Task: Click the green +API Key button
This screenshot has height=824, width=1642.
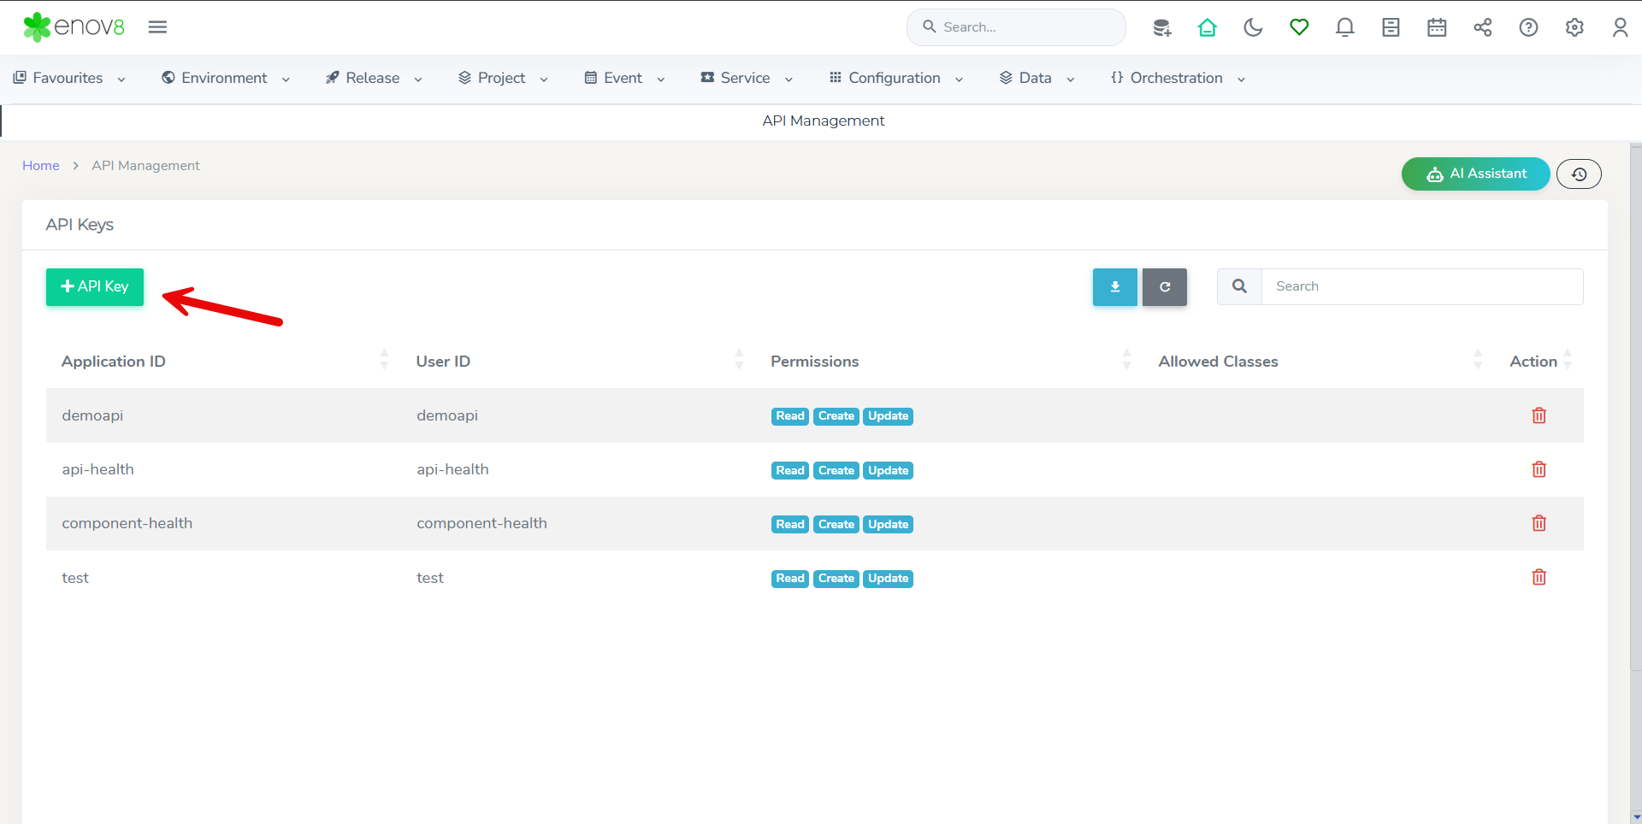Action: (95, 287)
